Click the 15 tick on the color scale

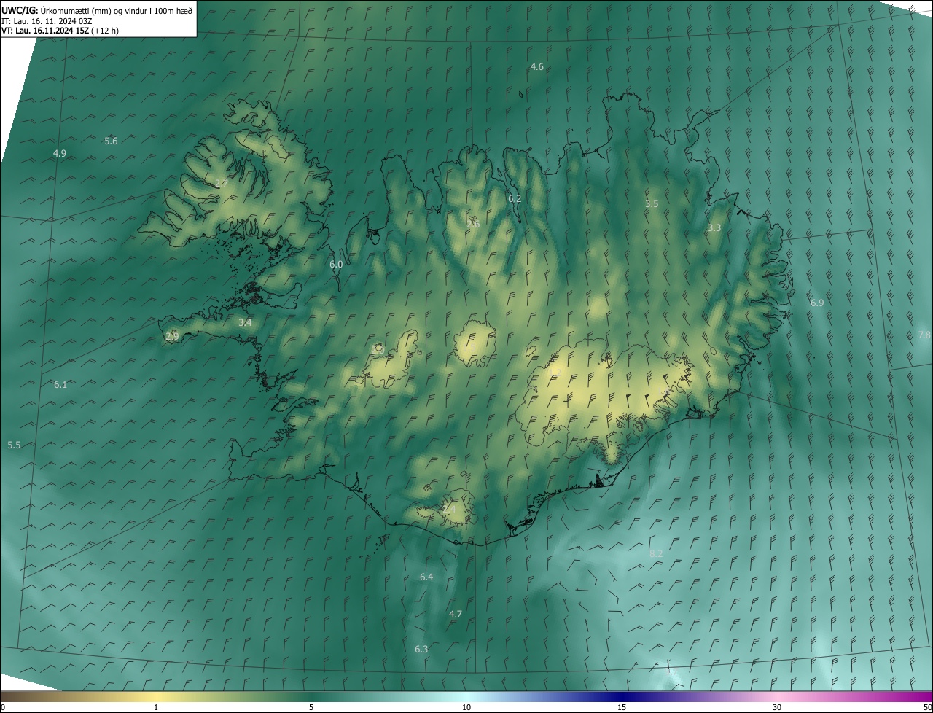tap(622, 707)
